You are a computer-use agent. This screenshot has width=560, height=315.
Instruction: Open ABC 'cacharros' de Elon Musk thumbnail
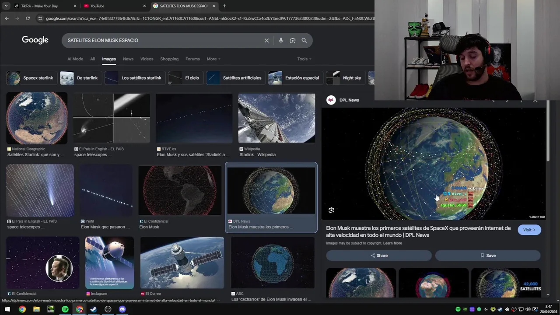273,262
